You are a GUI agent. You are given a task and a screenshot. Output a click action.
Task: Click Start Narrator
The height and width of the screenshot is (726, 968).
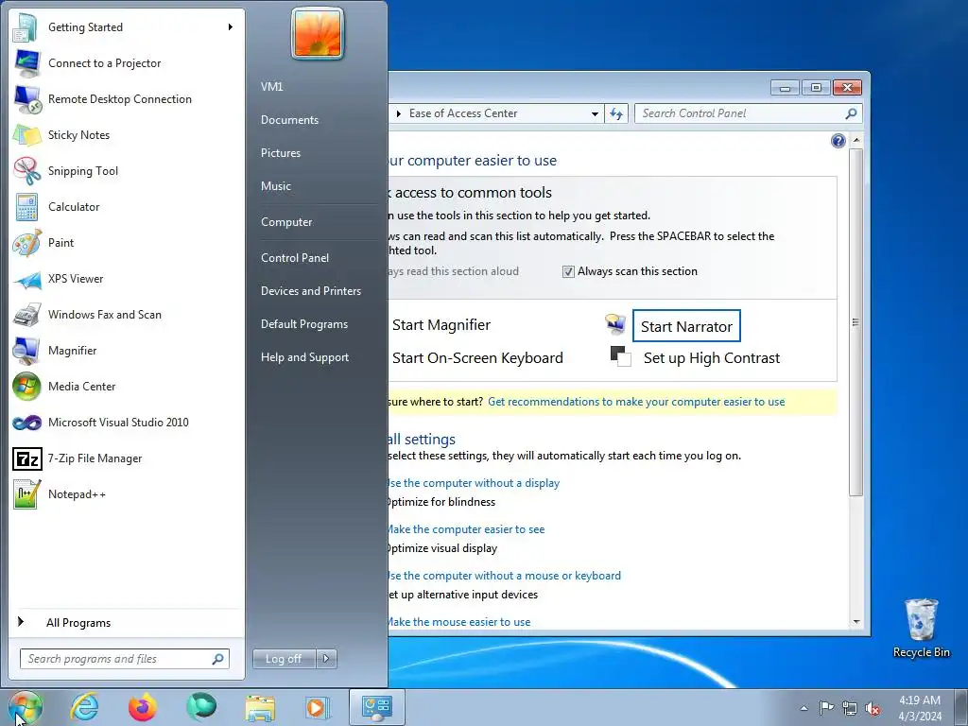coord(686,326)
